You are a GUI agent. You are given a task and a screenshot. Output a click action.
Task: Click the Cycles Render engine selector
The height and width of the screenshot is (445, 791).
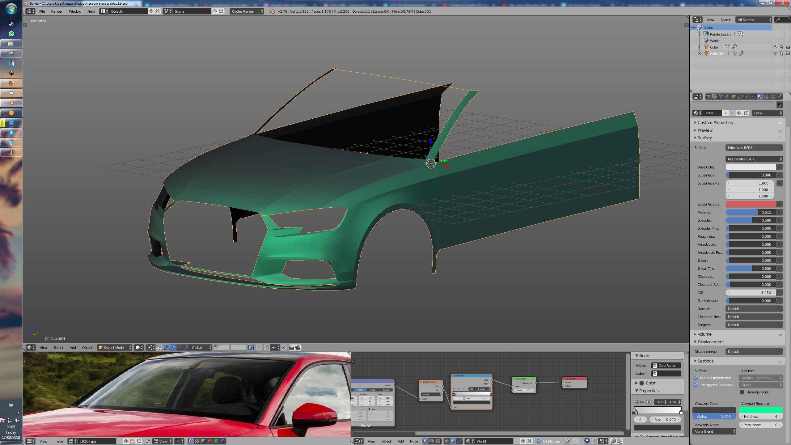click(247, 11)
